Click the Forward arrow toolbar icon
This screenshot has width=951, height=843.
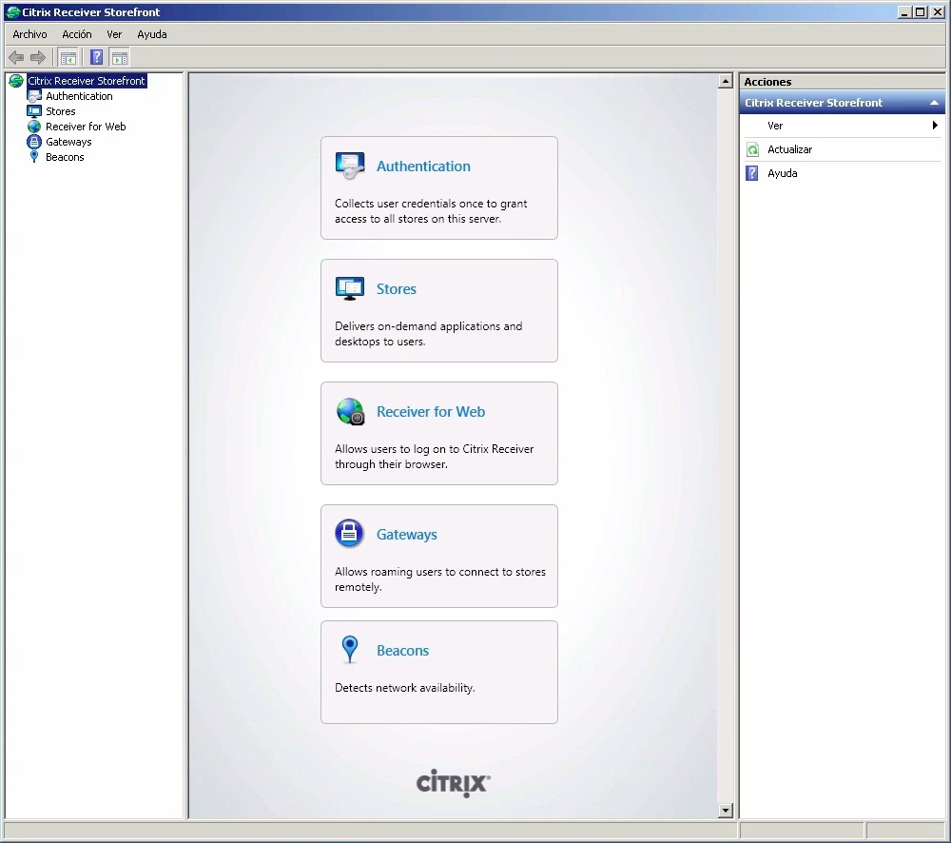coord(38,58)
